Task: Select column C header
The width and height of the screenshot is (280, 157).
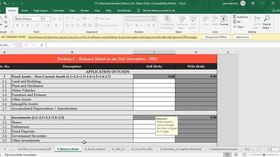Action: [x=154, y=52]
